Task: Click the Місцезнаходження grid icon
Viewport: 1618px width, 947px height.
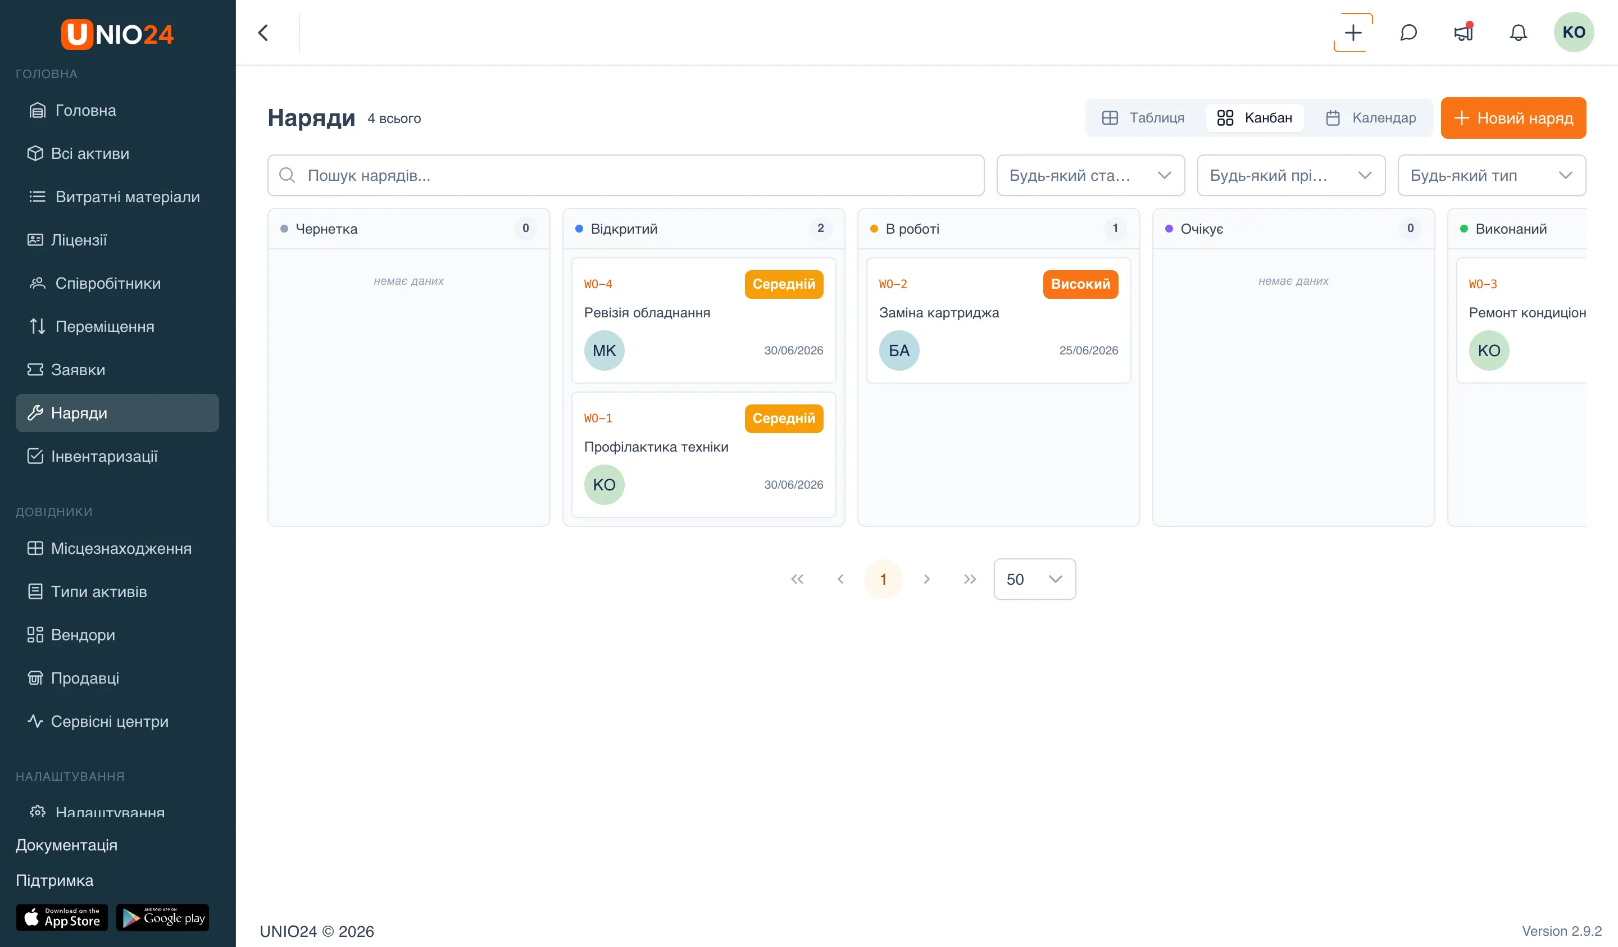Action: point(35,548)
